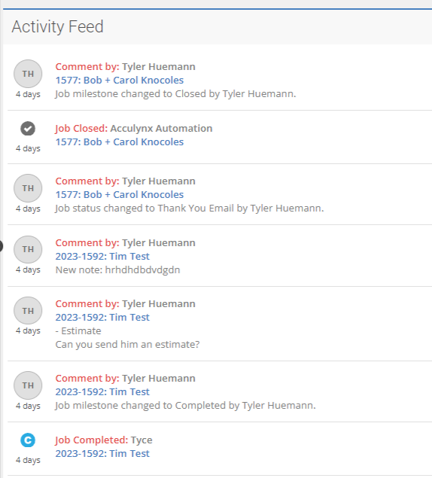Open 2023-1592: Tim Test link above New note
The width and height of the screenshot is (432, 478).
pyautogui.click(x=102, y=257)
